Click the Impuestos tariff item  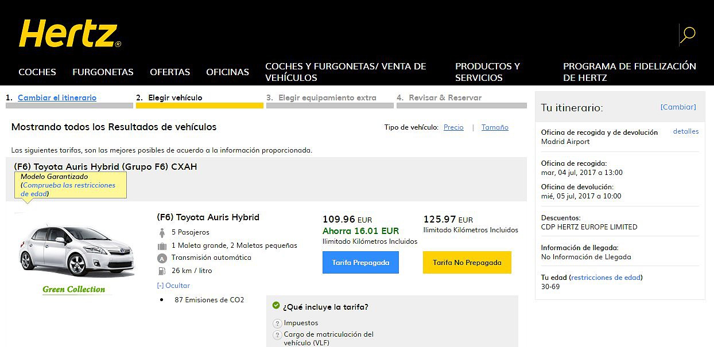[301, 323]
